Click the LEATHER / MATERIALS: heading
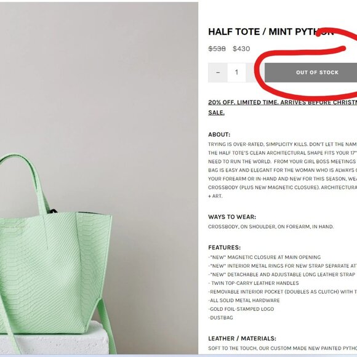Screen dimensions: 357x357 pyautogui.click(x=242, y=339)
